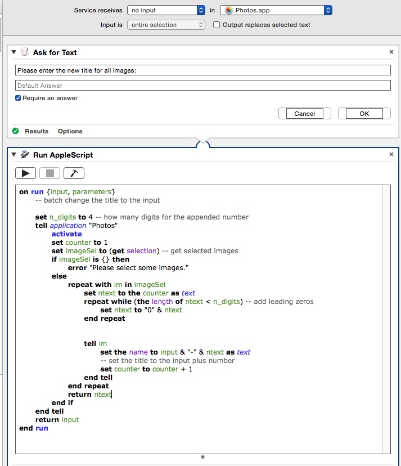Click the error "Please select some images." line
Image resolution: width=401 pixels, height=466 pixels.
(x=128, y=268)
